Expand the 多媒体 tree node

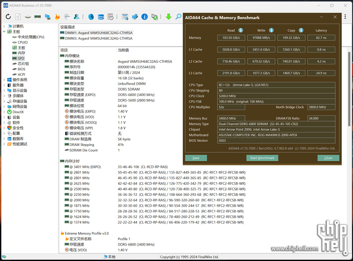[x=4, y=96]
